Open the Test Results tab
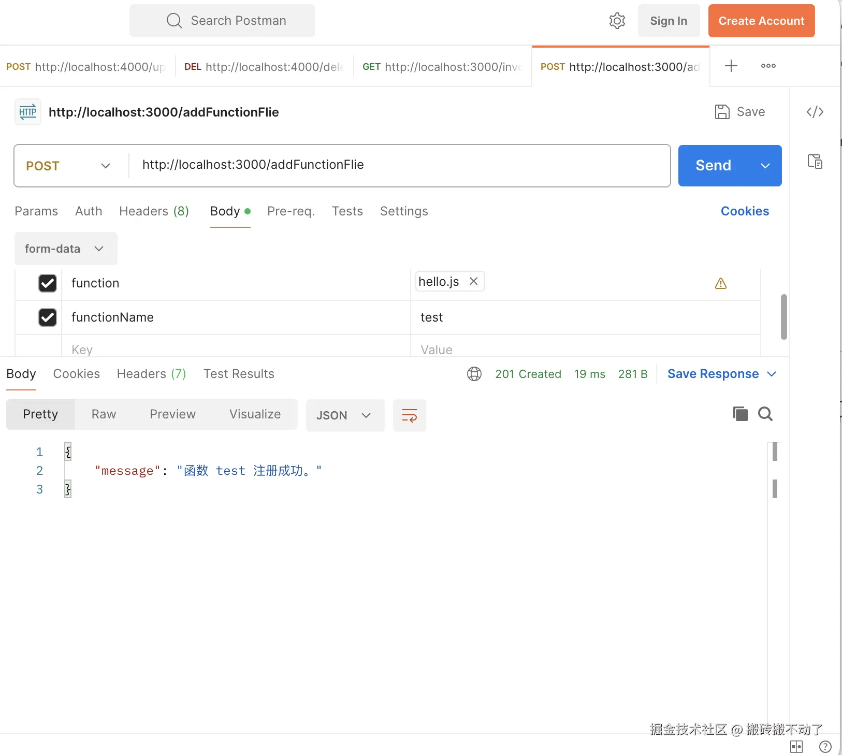Screen dimensions: 842x755 (239, 374)
